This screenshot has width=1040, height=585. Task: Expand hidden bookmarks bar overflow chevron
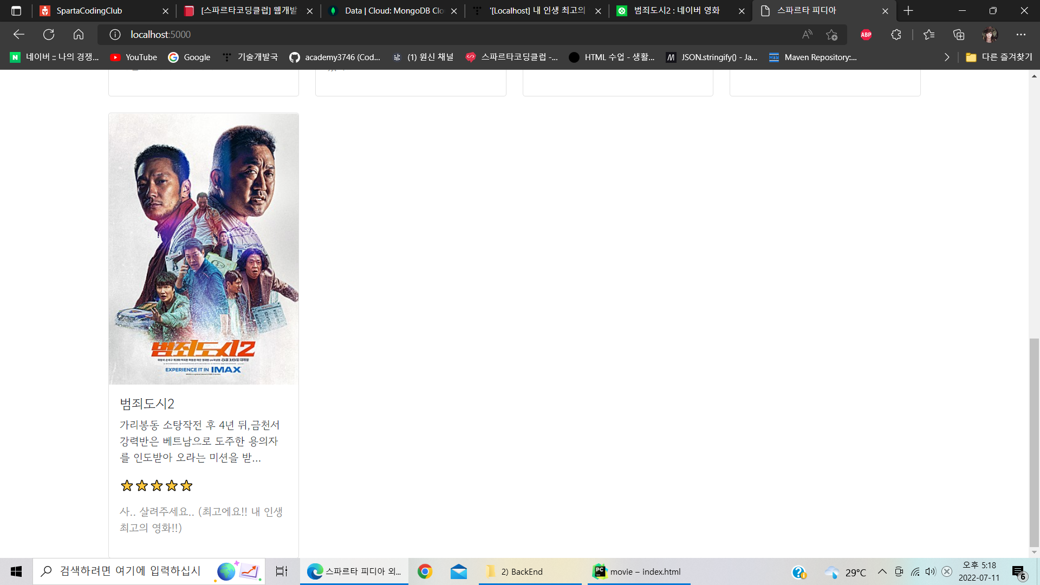coord(946,57)
